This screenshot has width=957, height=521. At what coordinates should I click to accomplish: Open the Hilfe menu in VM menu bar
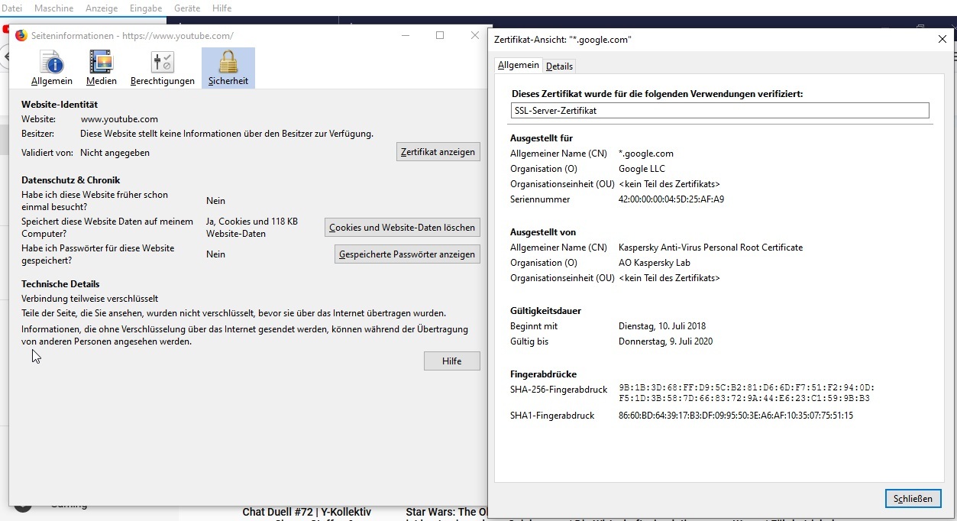tap(221, 8)
